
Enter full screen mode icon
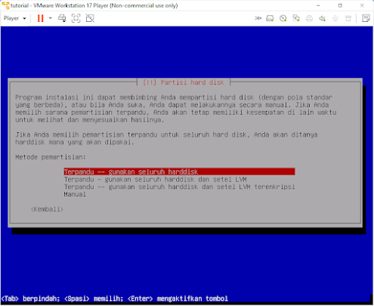tap(76, 18)
